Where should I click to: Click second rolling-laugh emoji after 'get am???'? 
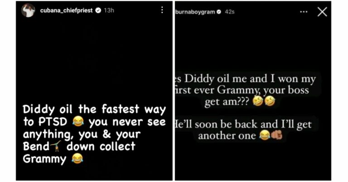tap(270, 102)
